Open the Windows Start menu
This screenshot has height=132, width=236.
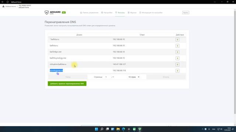coord(96,129)
